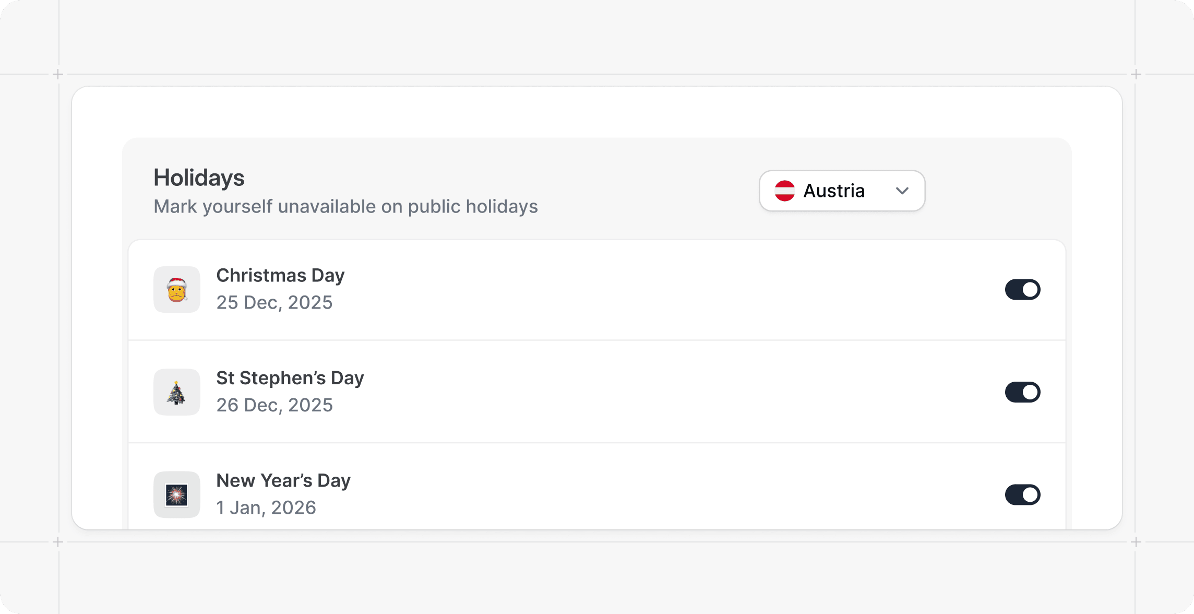Image resolution: width=1194 pixels, height=614 pixels.
Task: Click the 'Mark yourself unavailable on public holidays' subtitle
Action: tap(345, 207)
